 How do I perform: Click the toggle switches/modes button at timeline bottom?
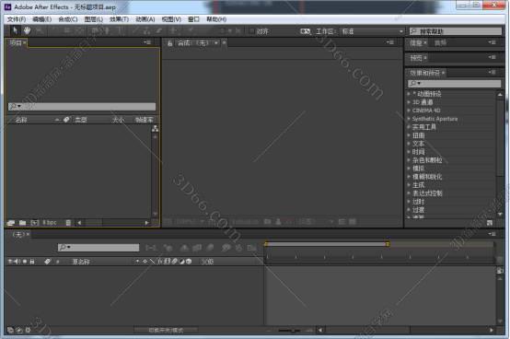click(x=166, y=330)
